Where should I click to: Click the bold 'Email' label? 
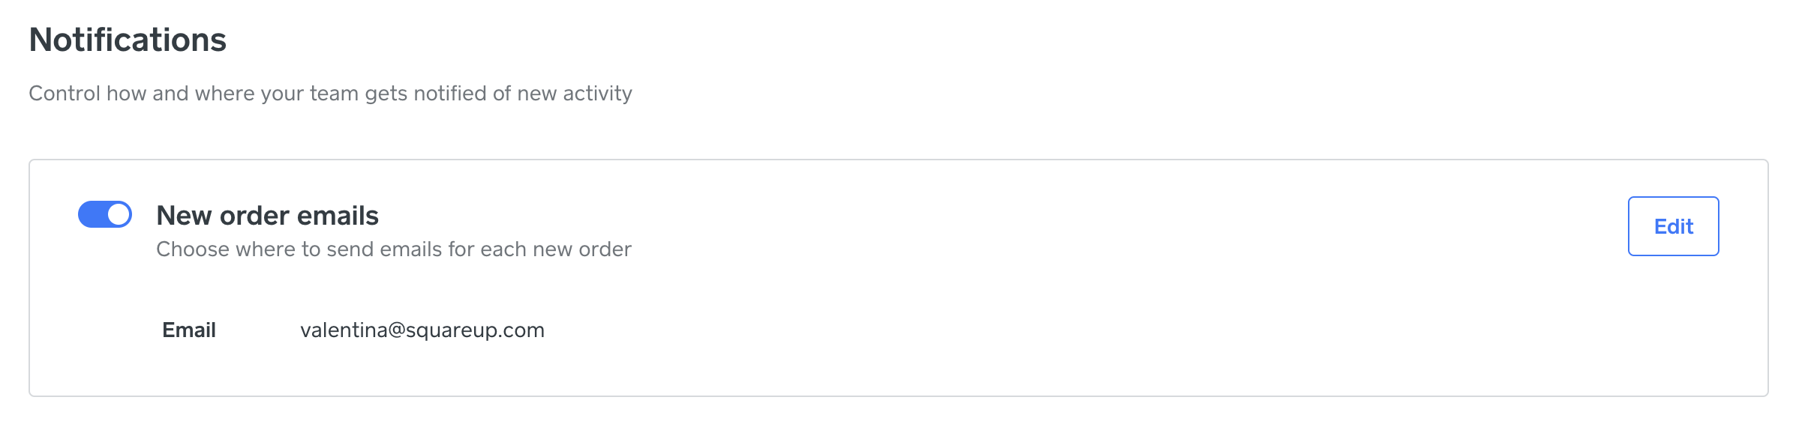(x=189, y=330)
